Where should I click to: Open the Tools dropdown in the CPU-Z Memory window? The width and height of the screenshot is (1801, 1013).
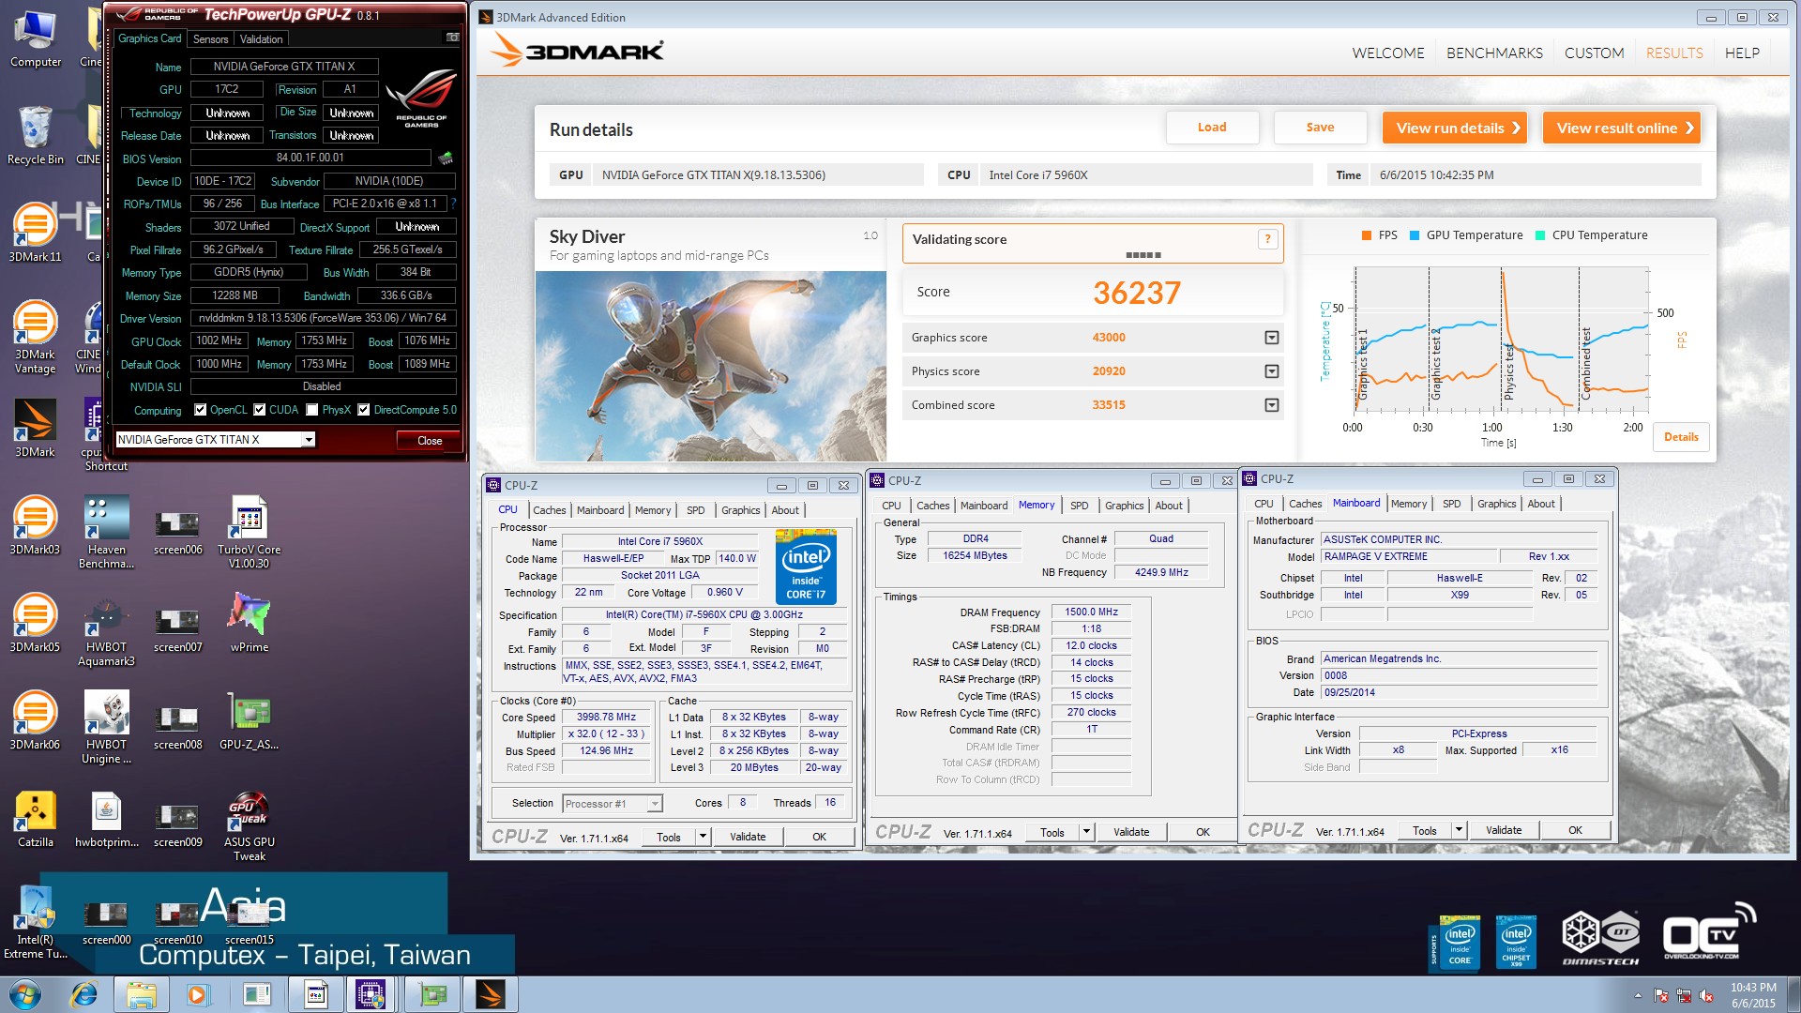pos(1086,832)
